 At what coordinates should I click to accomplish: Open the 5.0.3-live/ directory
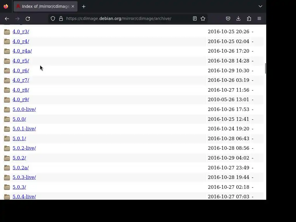tap(24, 177)
